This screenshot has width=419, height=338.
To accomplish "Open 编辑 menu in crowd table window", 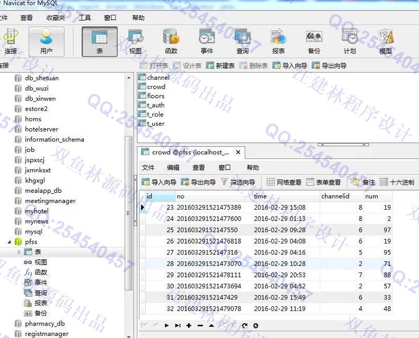I will [173, 167].
